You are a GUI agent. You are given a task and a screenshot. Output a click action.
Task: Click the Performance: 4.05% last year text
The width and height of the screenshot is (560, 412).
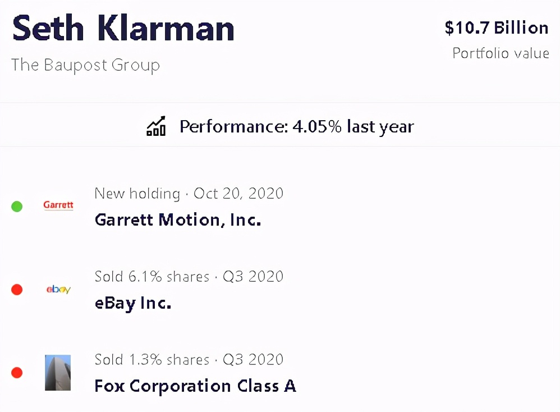pos(296,126)
